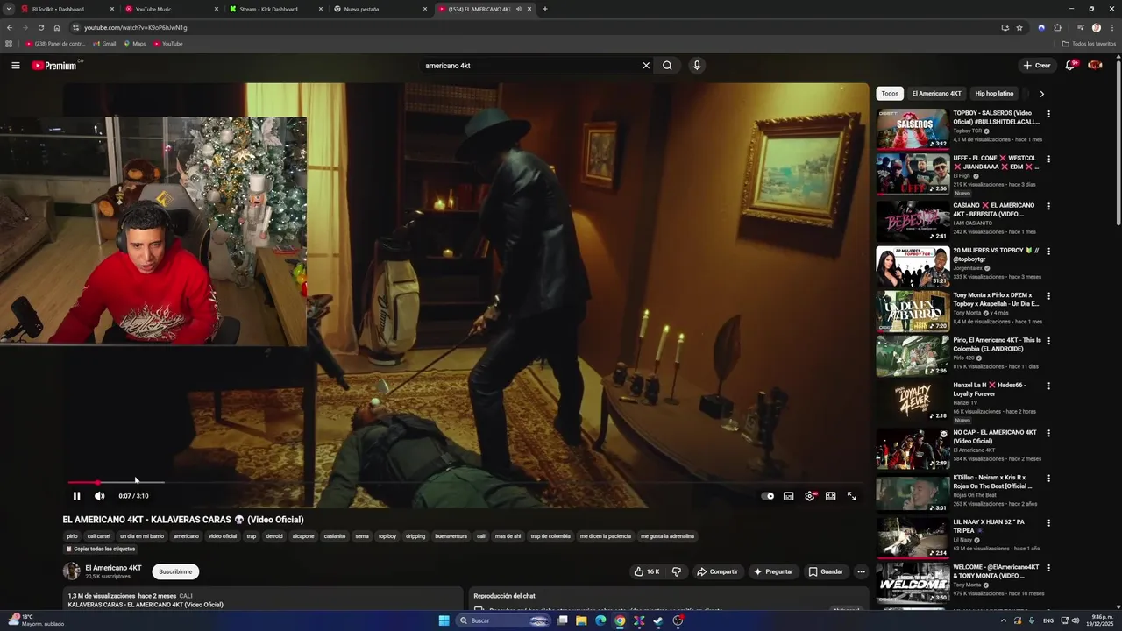Viewport: 1122px width, 631px height.
Task: Show hidden system tray icons chevron
Action: pos(1004,620)
